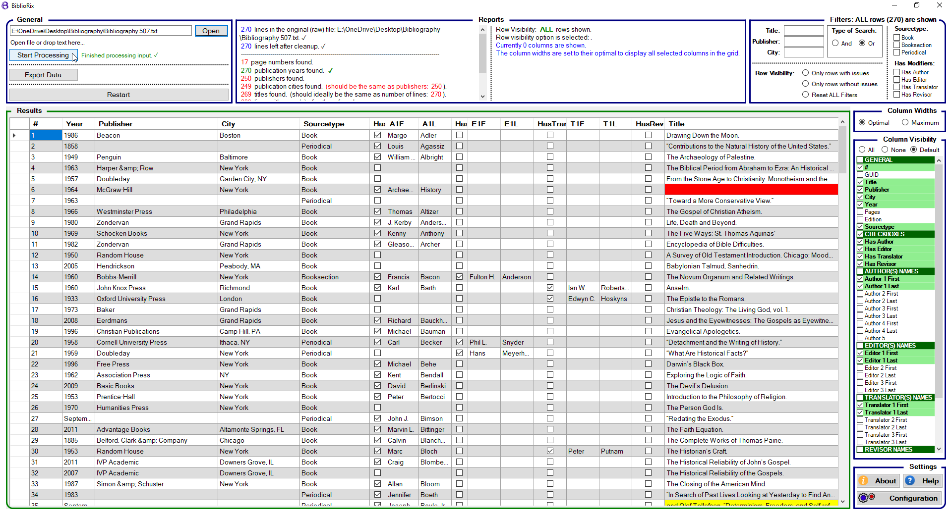This screenshot has height=515, width=952.
Task: Enable the Periodical sourcetype filter checkbox
Action: pos(897,52)
